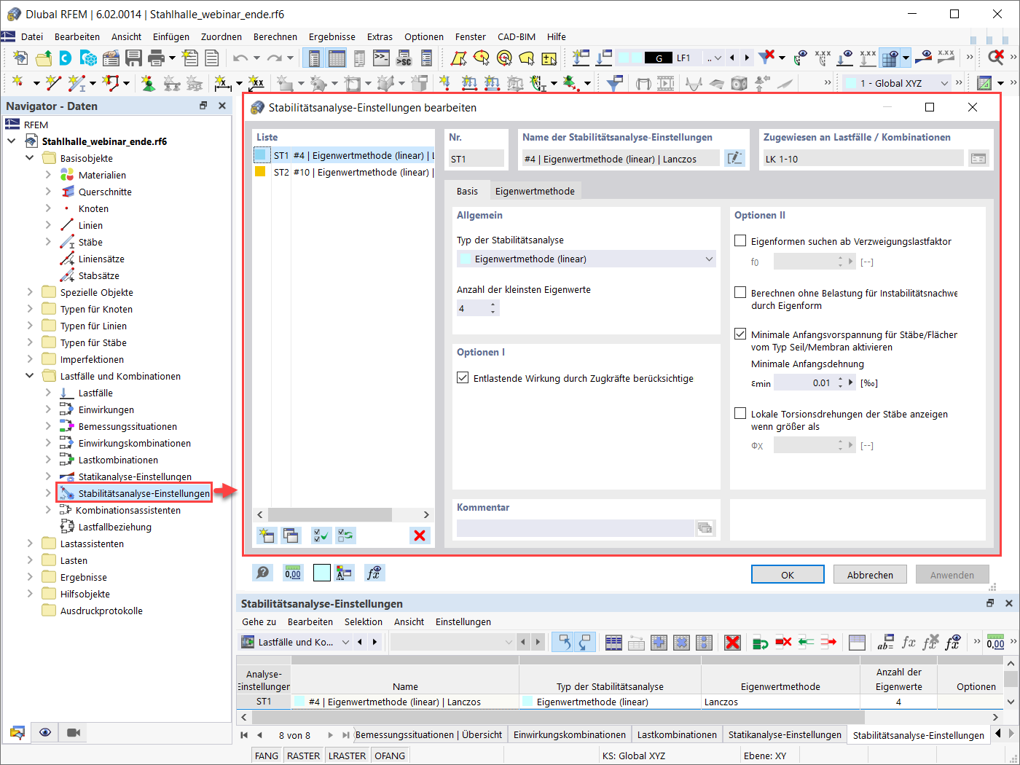
Task: Open the console script window icon
Action: click(381, 58)
